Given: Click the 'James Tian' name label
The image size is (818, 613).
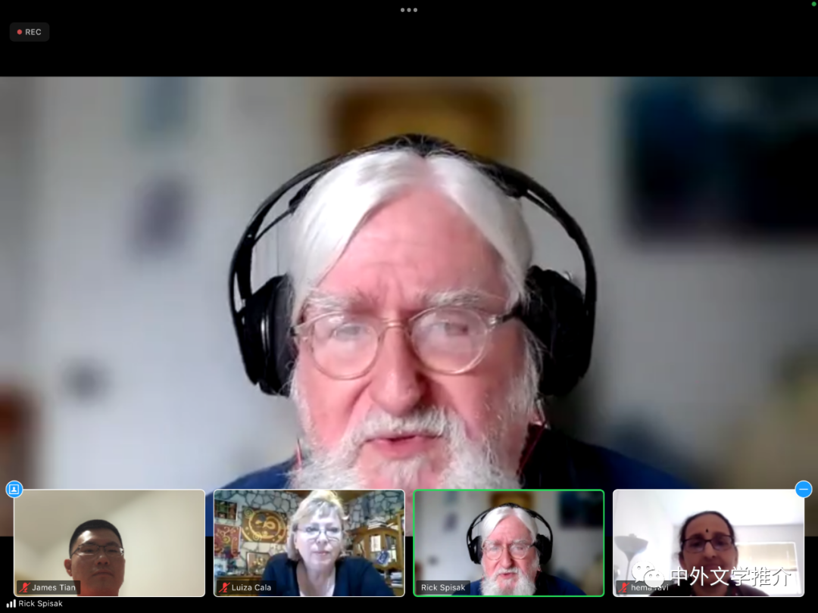Looking at the screenshot, I should [x=54, y=587].
